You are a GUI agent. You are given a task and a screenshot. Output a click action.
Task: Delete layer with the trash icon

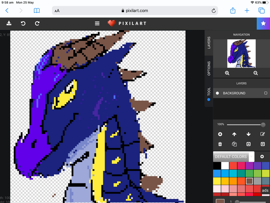(220, 144)
